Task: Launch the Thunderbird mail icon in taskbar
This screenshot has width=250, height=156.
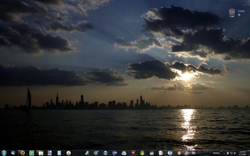Action: (x=13, y=153)
